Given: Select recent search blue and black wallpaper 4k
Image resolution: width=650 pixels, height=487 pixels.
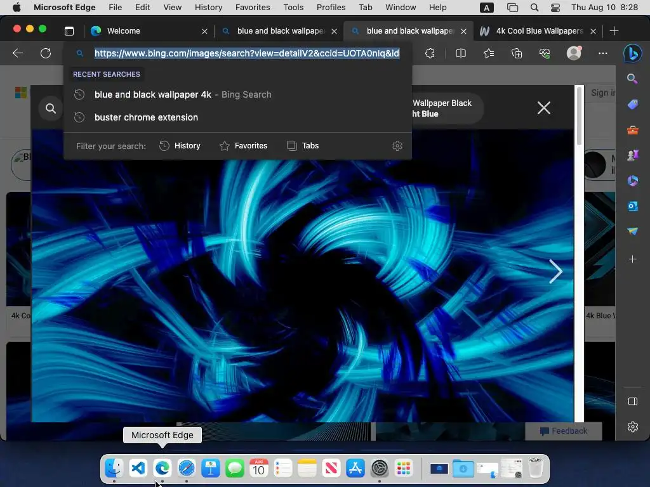Looking at the screenshot, I should pyautogui.click(x=237, y=94).
